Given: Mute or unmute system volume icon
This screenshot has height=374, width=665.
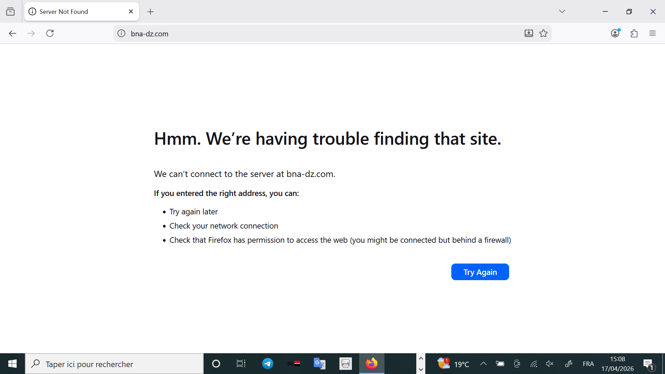Looking at the screenshot, I should (550, 364).
